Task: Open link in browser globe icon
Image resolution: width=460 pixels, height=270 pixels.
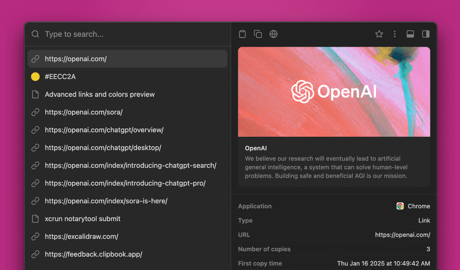Action: point(274,34)
